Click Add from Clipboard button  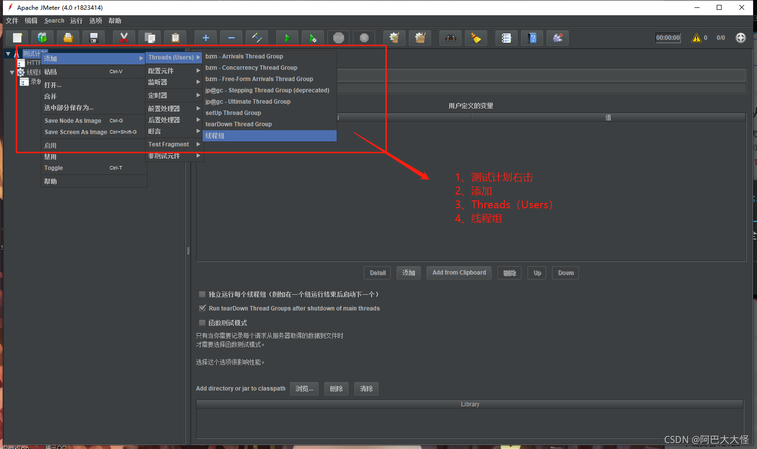pos(459,273)
